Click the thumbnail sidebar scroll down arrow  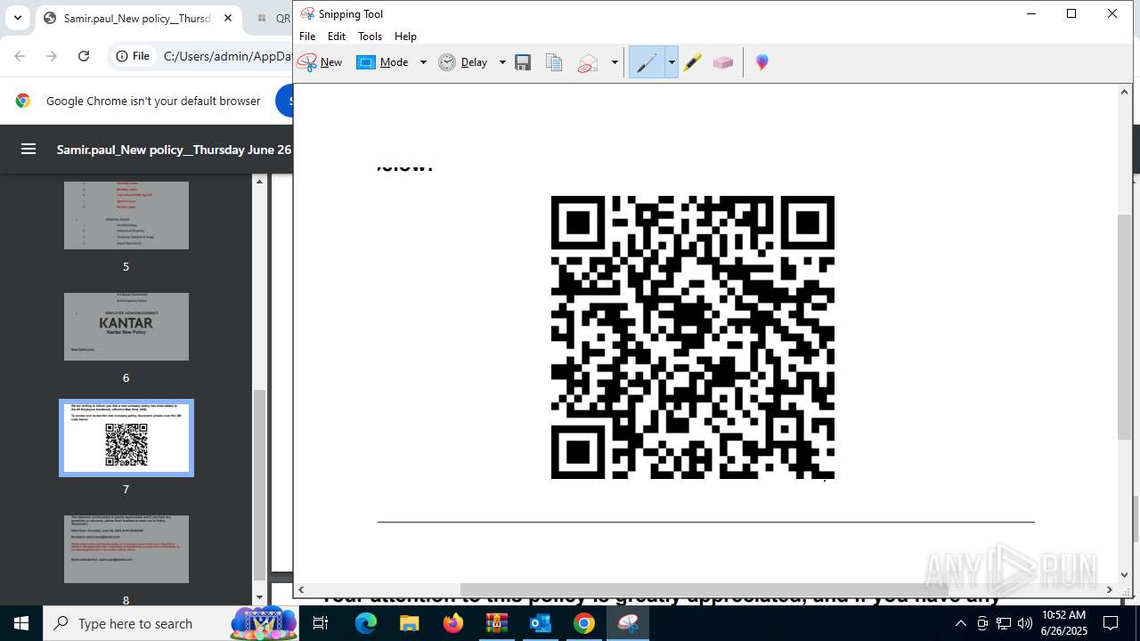[x=260, y=596]
